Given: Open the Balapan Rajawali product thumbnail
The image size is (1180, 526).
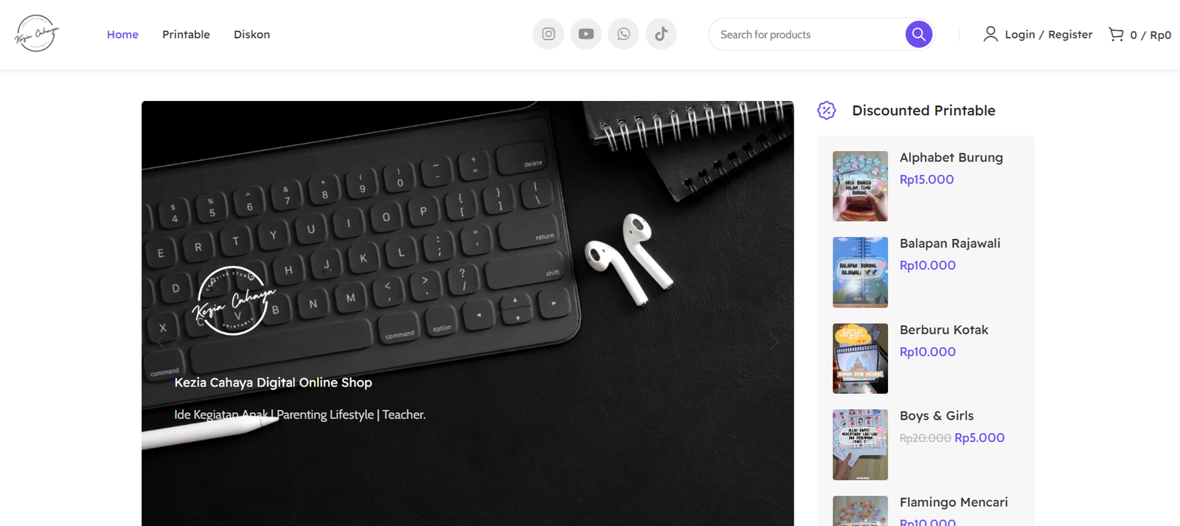Looking at the screenshot, I should point(861,272).
